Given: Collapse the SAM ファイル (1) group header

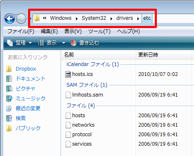Looking at the screenshot, I should [x=87, y=85].
